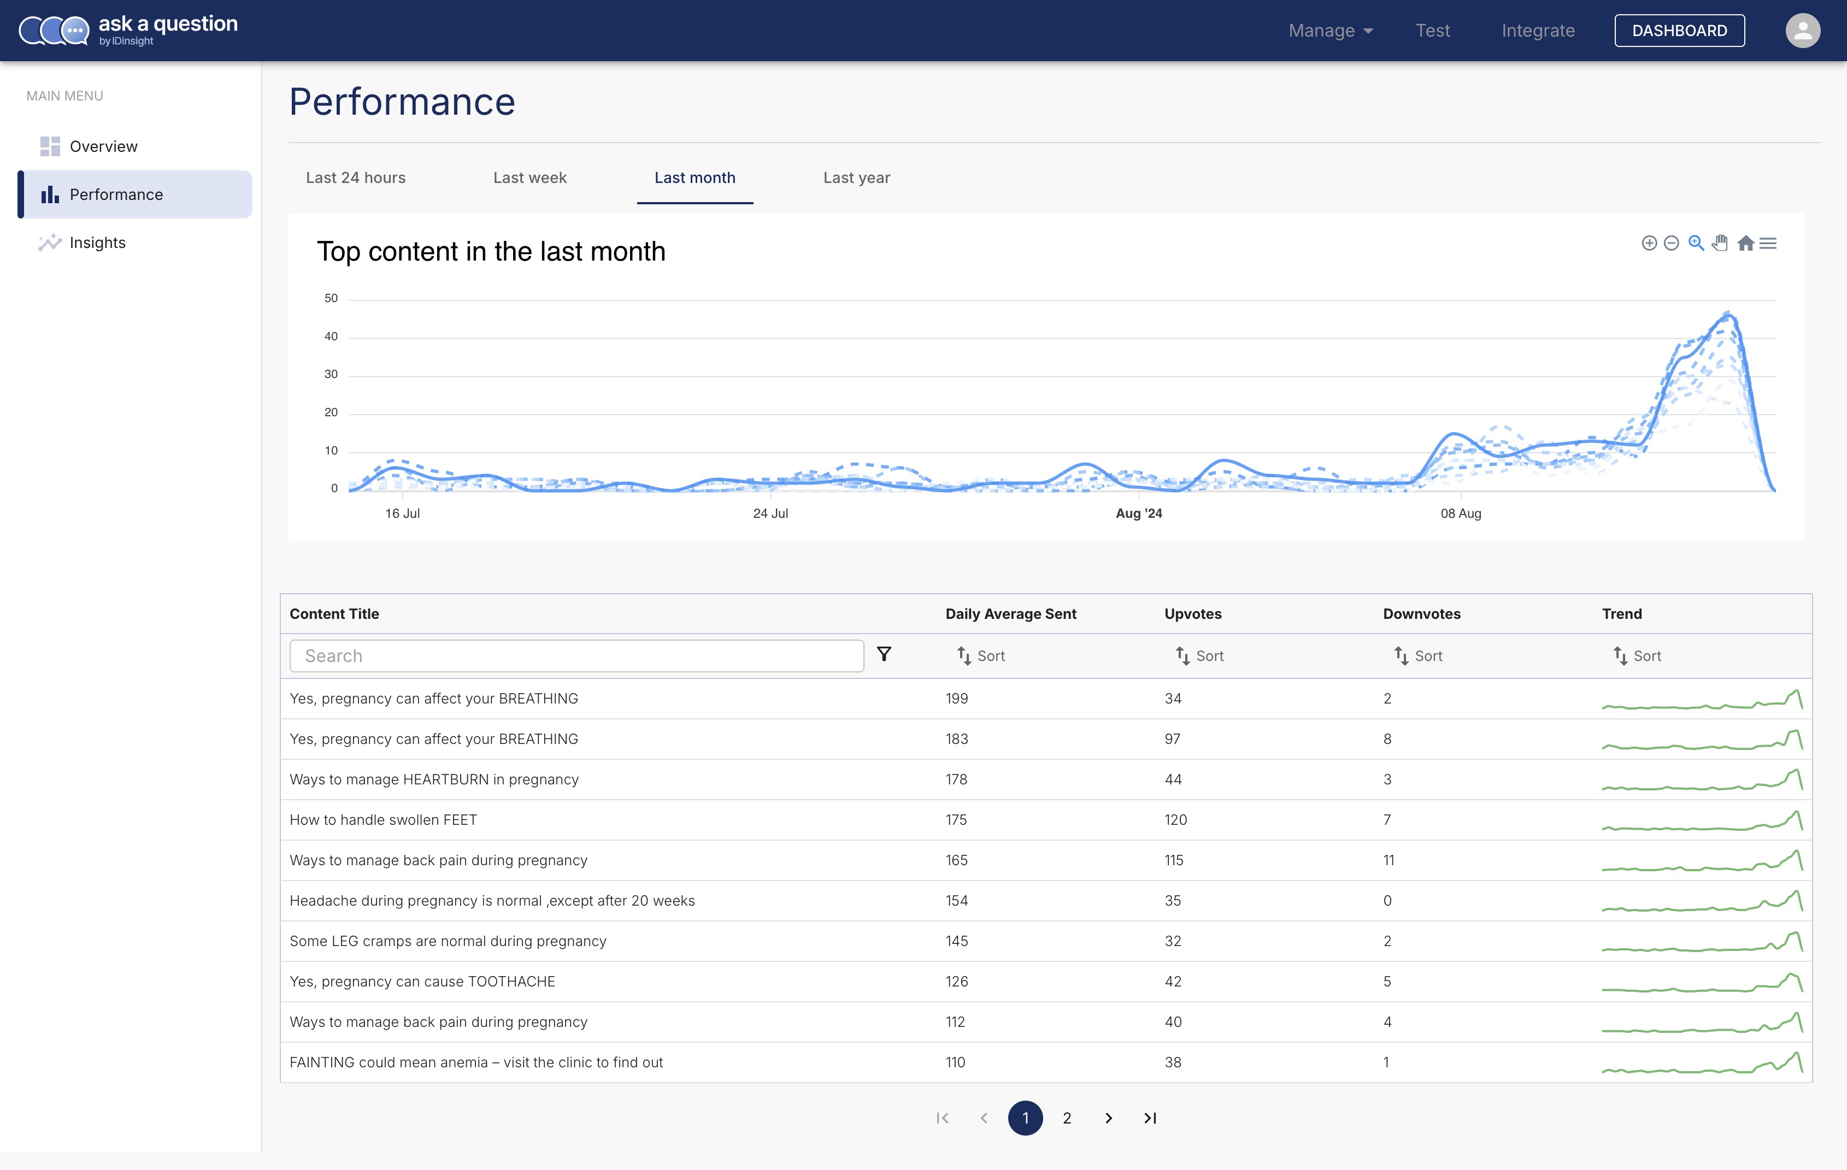Sort by Daily Average Sent
The height and width of the screenshot is (1170, 1847).
[980, 655]
